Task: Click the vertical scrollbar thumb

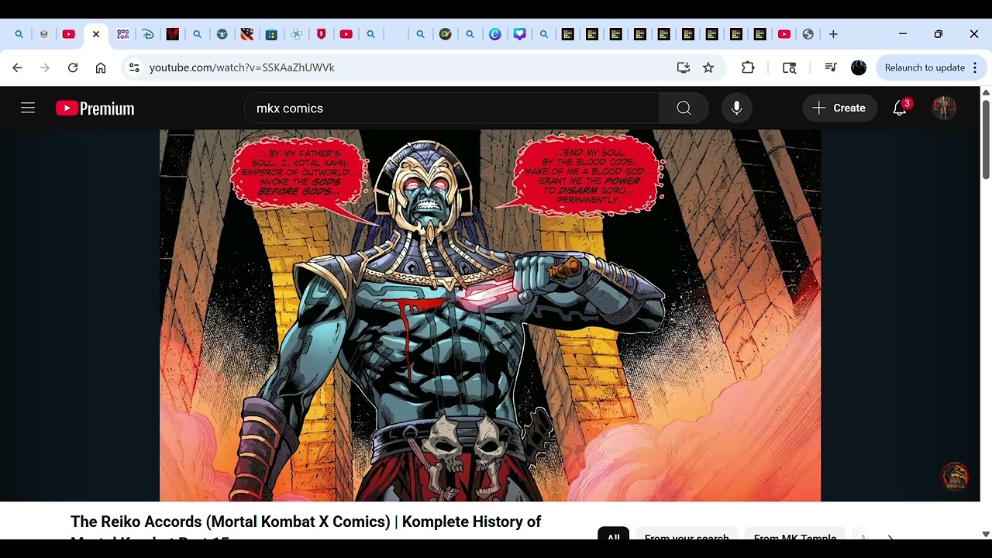Action: point(986,139)
